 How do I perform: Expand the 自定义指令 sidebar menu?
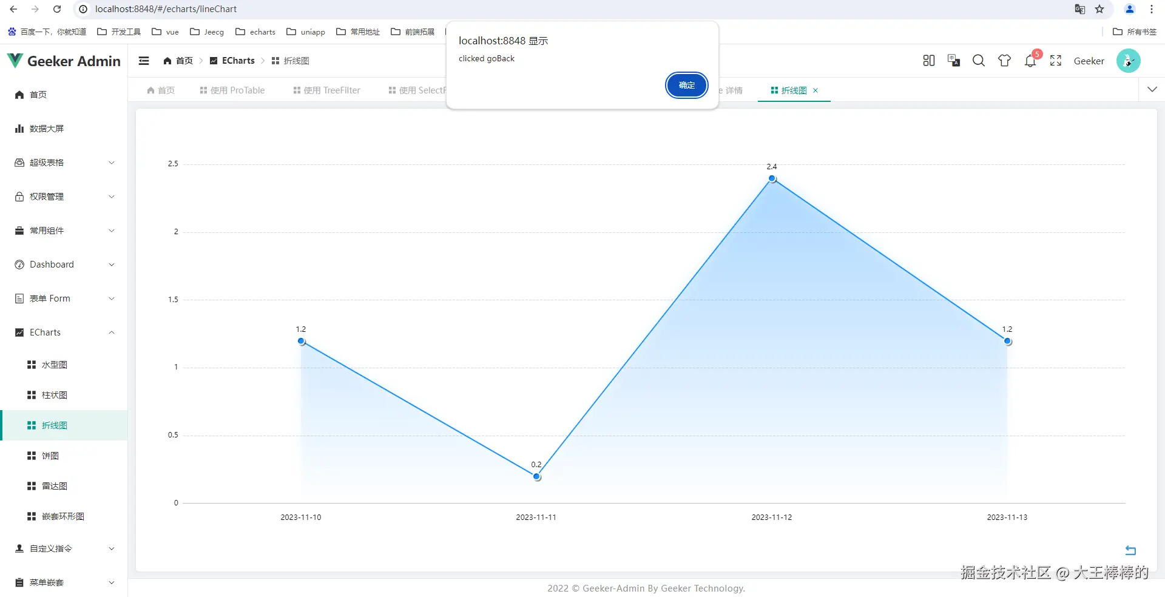point(64,548)
